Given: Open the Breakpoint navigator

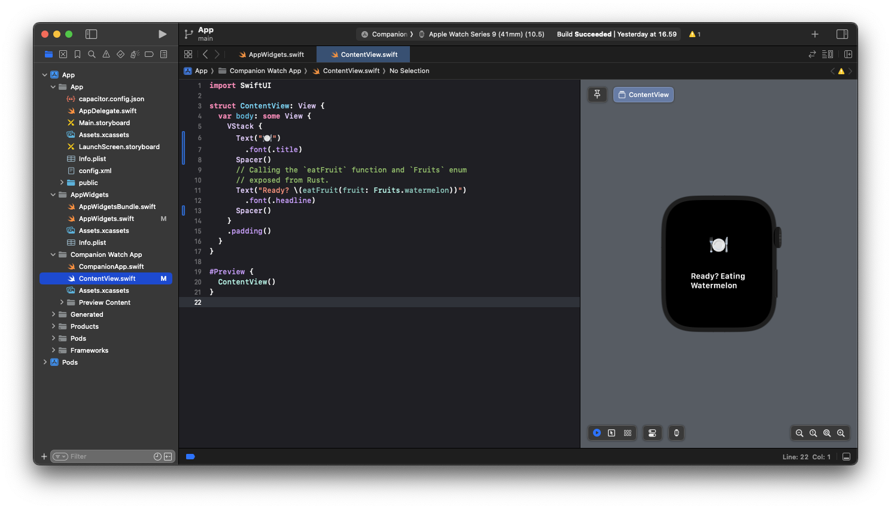Looking at the screenshot, I should point(149,54).
